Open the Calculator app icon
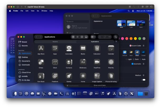This screenshot has height=107, width=161. 97,48
